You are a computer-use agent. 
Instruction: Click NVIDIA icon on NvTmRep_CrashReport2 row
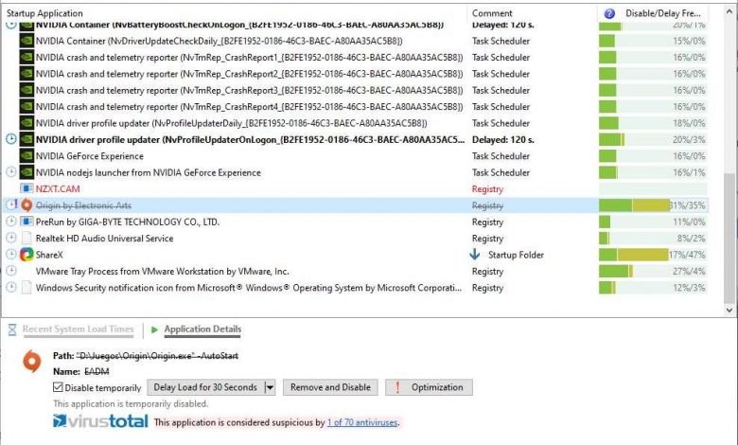(26, 74)
